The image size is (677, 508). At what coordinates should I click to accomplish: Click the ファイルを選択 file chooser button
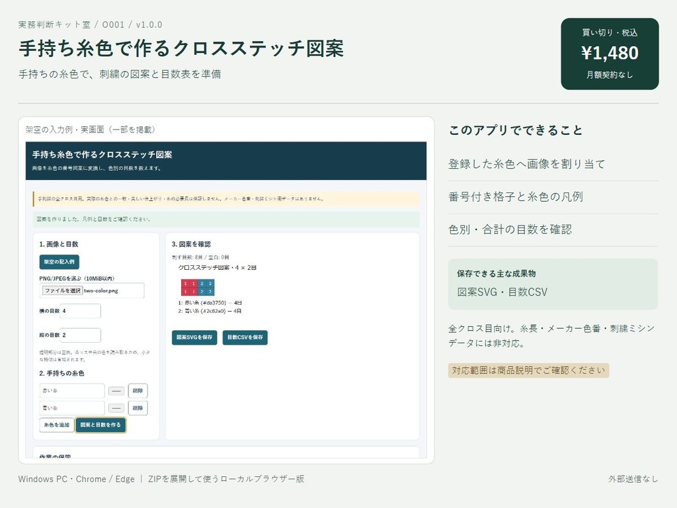pyautogui.click(x=62, y=291)
